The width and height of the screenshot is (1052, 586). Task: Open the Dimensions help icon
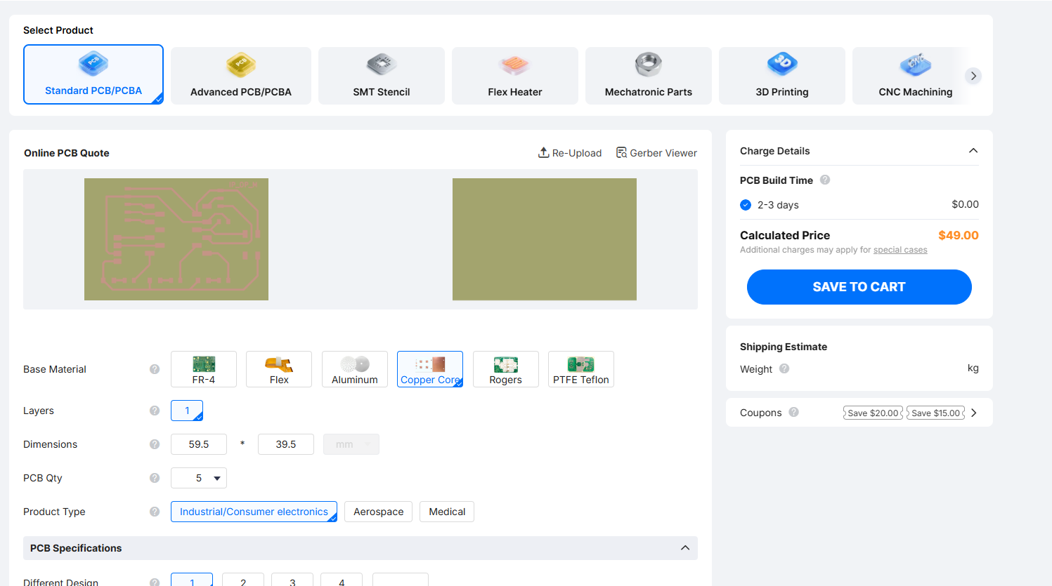[155, 444]
